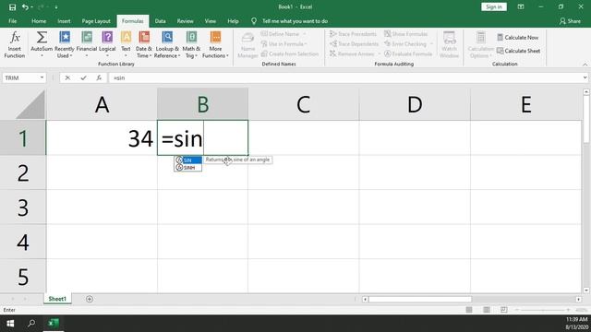Open Date & Time functions
Screen dimensions: 591x332
tap(144, 45)
